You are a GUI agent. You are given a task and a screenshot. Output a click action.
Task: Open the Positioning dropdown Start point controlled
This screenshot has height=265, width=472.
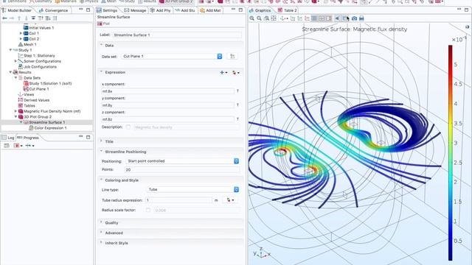click(x=182, y=161)
